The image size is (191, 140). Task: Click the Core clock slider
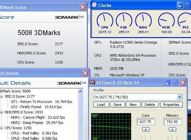[146, 137]
